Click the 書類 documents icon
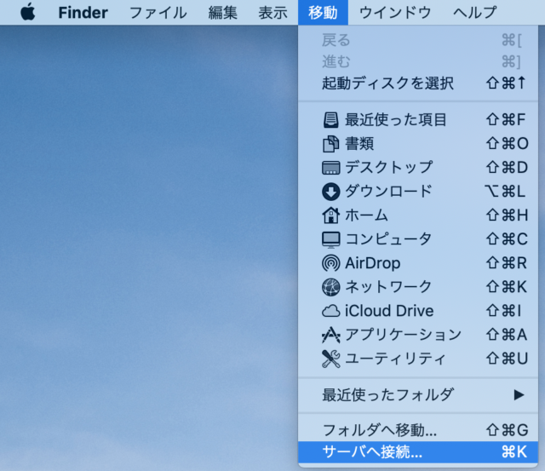This screenshot has width=545, height=471. (330, 144)
